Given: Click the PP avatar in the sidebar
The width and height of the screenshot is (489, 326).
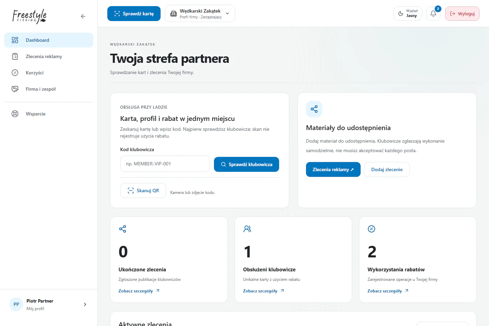Looking at the screenshot, I should point(16,304).
